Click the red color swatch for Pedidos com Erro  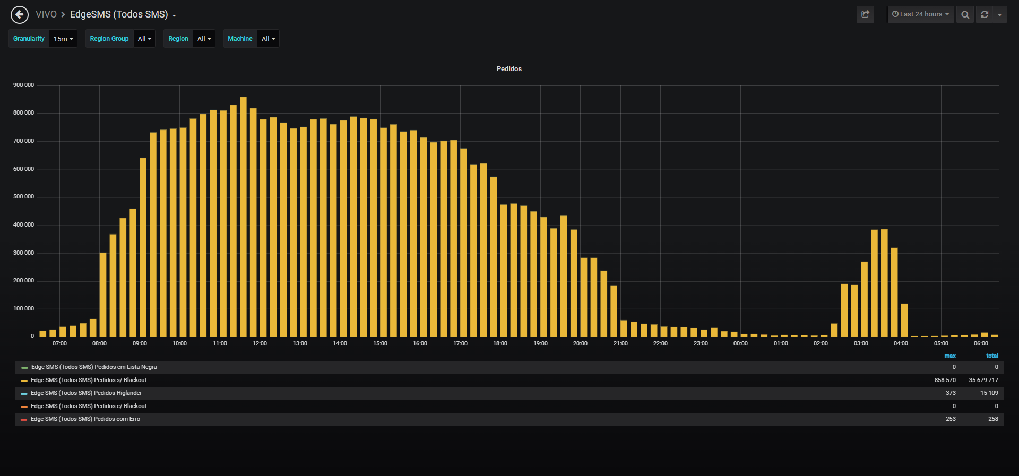pos(24,419)
